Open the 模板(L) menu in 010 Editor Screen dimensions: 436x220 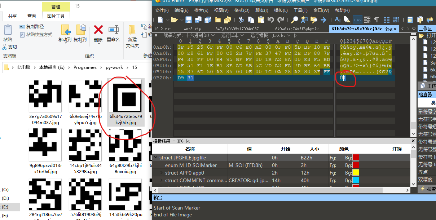tap(281, 10)
